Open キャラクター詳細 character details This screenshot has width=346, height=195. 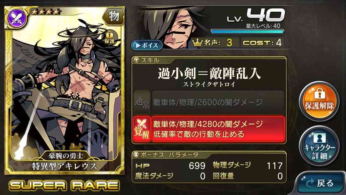coord(319,146)
